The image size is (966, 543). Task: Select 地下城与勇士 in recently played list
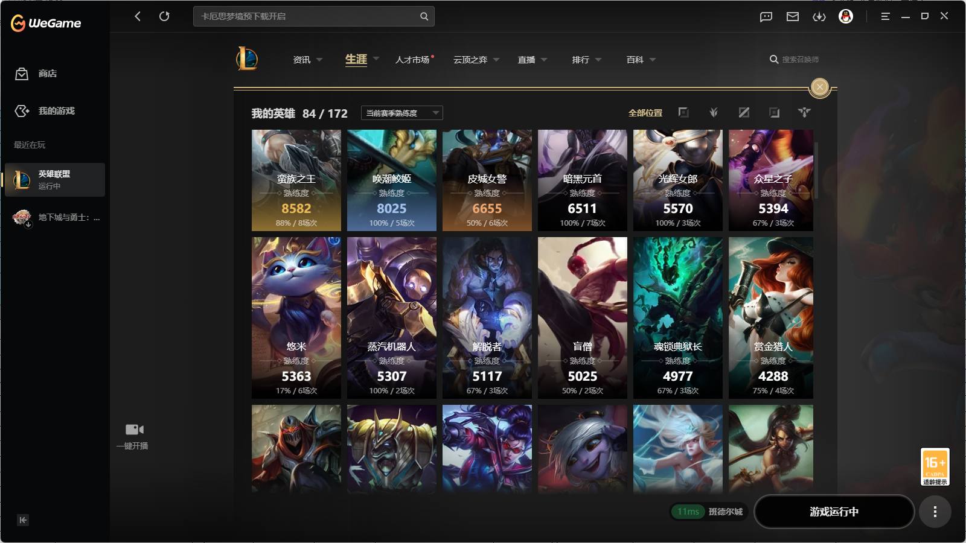(55, 218)
